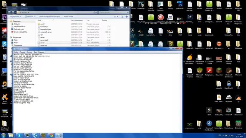The height and width of the screenshot is (138, 246).
Task: Select Библиотеки in Explorer sidebar
Action: tap(17, 38)
